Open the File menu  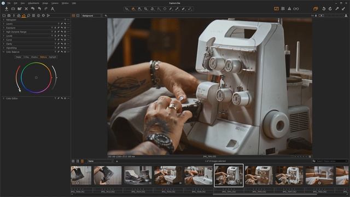(9, 3)
